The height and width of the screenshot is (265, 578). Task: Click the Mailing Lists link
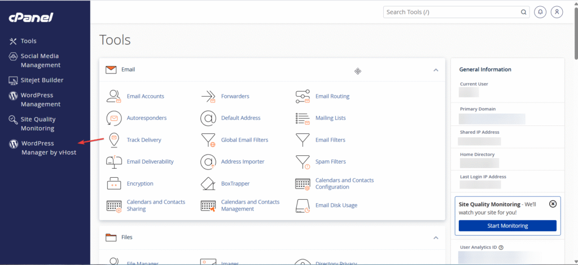tap(331, 118)
